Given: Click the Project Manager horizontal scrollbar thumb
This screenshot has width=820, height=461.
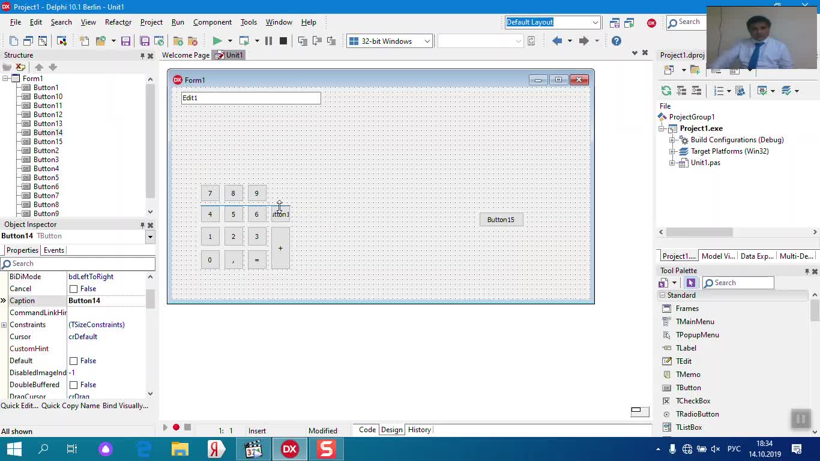Looking at the screenshot, I should pos(699,232).
